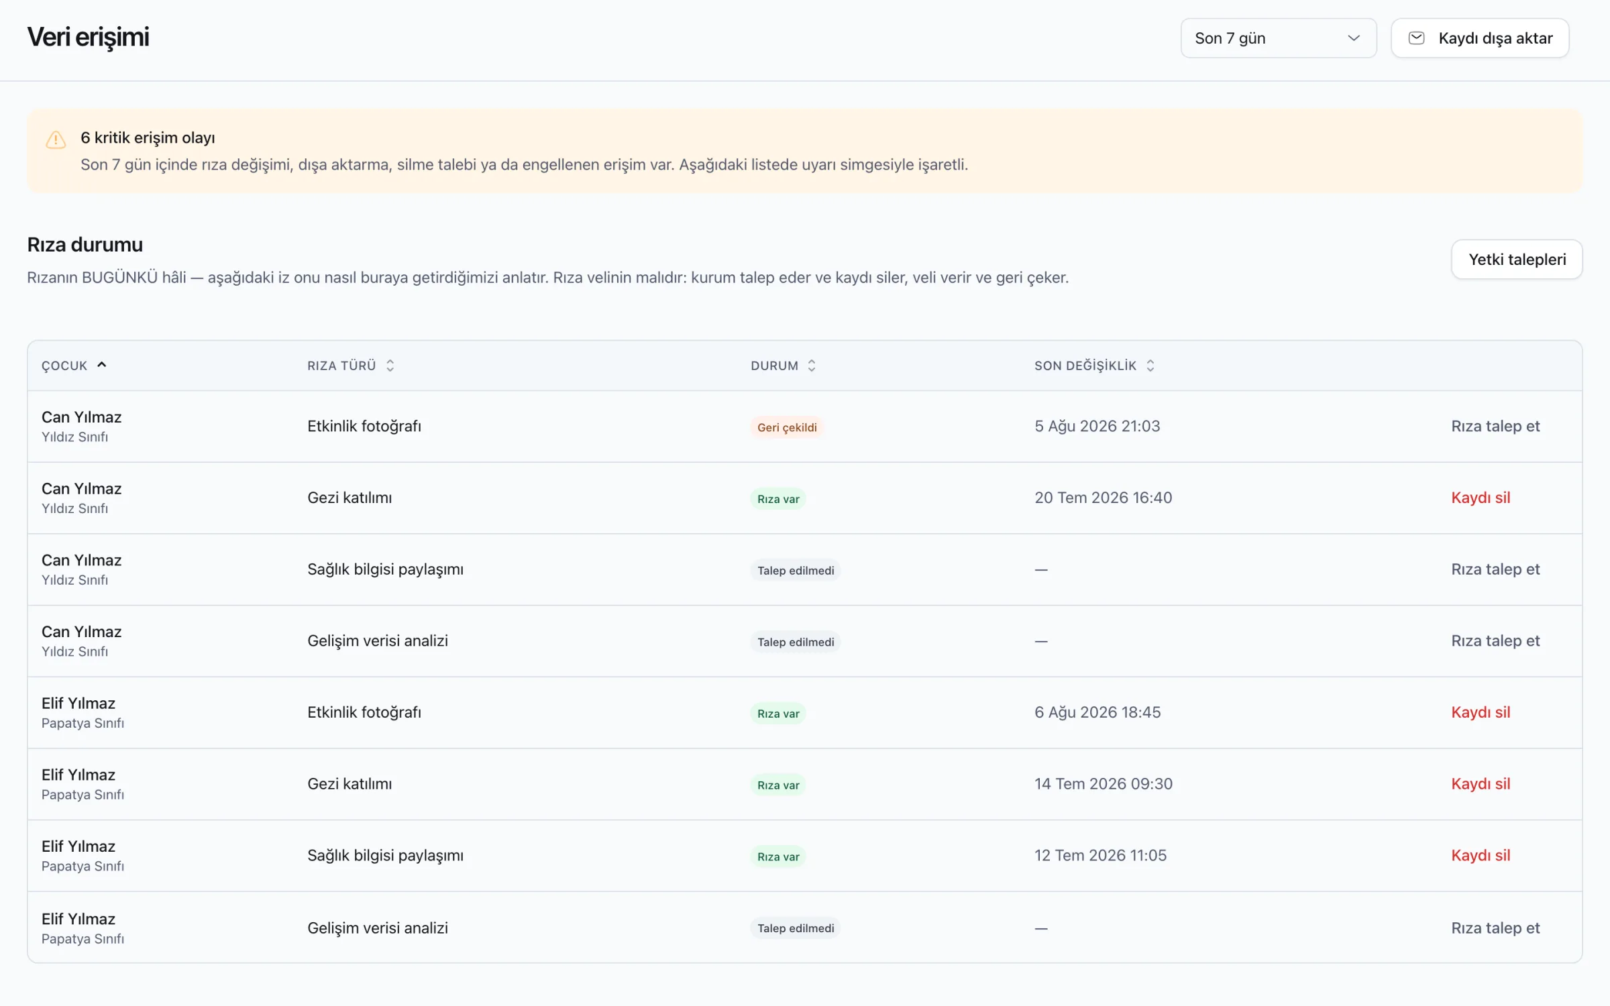Request consent for Can's Sağlık bilgisi paylaşımı

click(x=1495, y=569)
